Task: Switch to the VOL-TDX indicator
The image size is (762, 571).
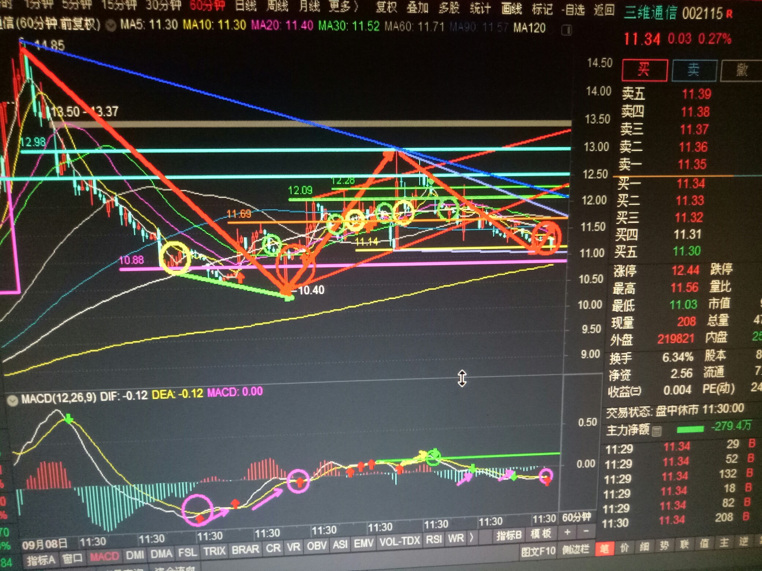Action: [x=399, y=541]
